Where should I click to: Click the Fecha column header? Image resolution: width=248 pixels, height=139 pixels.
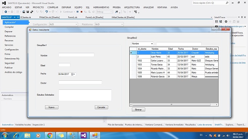coord(183,49)
